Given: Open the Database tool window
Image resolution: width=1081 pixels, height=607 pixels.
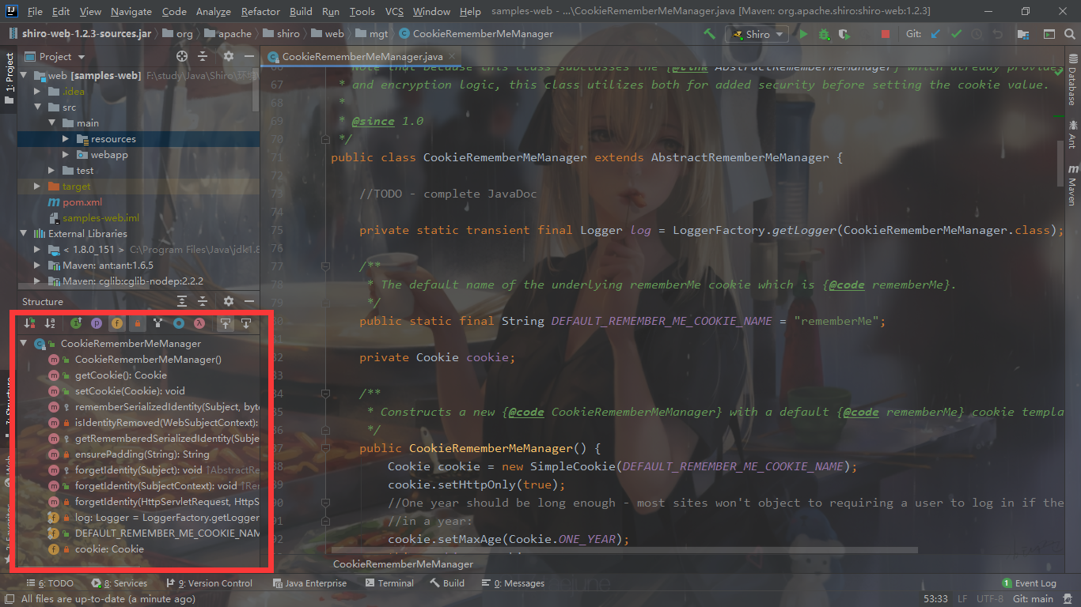Looking at the screenshot, I should tap(1072, 79).
